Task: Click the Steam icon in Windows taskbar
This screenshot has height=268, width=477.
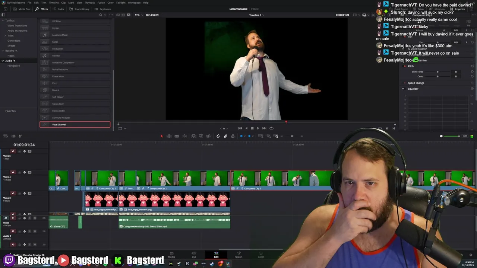Action: click(212, 264)
